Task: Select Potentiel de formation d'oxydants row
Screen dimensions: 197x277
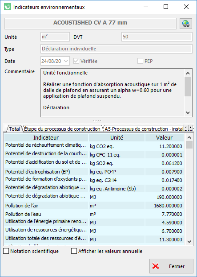Action: point(94,180)
